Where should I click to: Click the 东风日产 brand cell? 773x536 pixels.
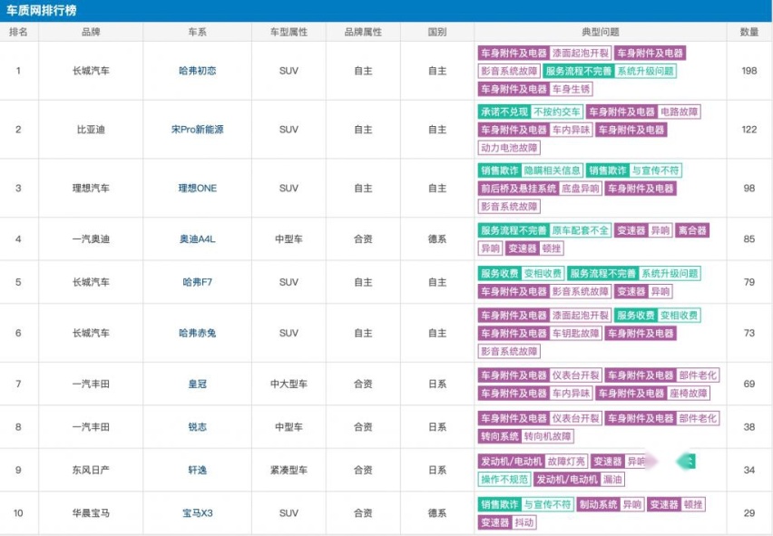91,470
